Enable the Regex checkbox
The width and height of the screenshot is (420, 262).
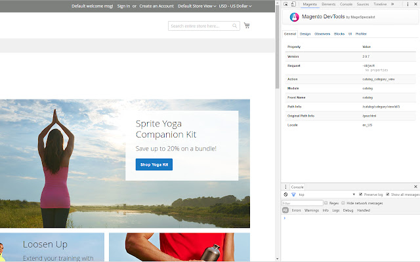[x=325, y=203]
